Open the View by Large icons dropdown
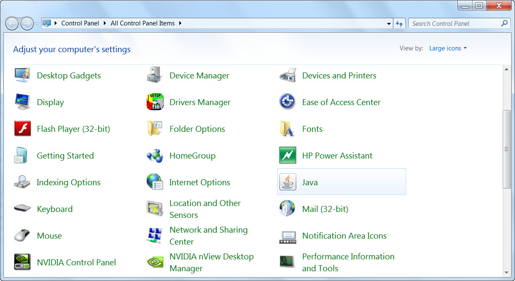 tap(448, 48)
